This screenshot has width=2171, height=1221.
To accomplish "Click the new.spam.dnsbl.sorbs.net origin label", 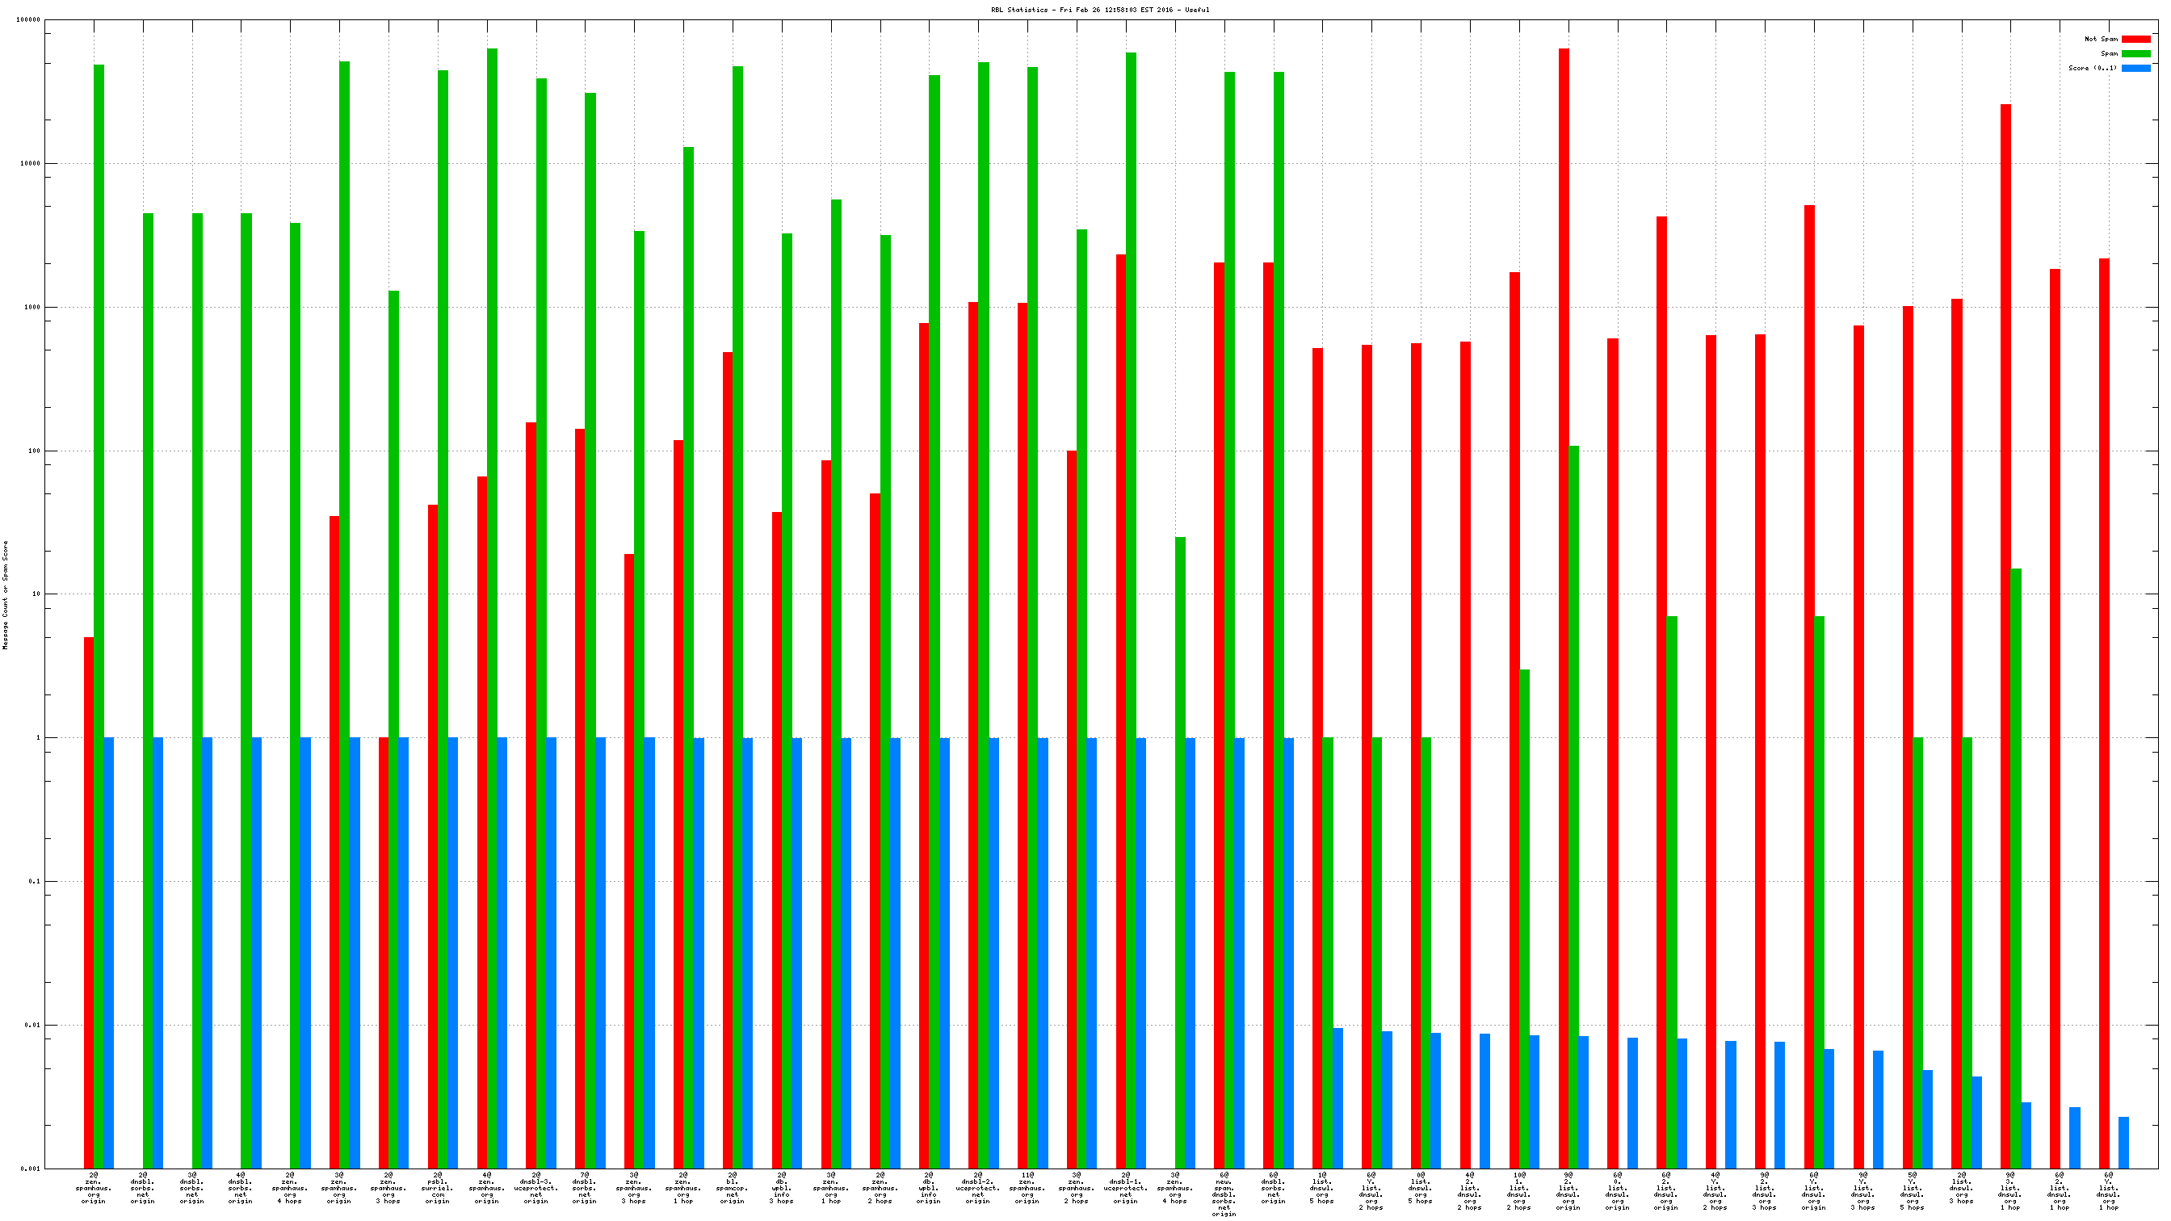I will pyautogui.click(x=1224, y=1194).
